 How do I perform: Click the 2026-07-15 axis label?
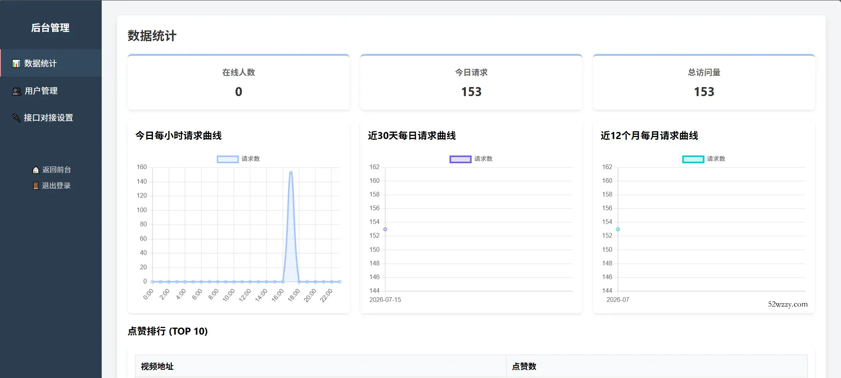[x=385, y=300]
